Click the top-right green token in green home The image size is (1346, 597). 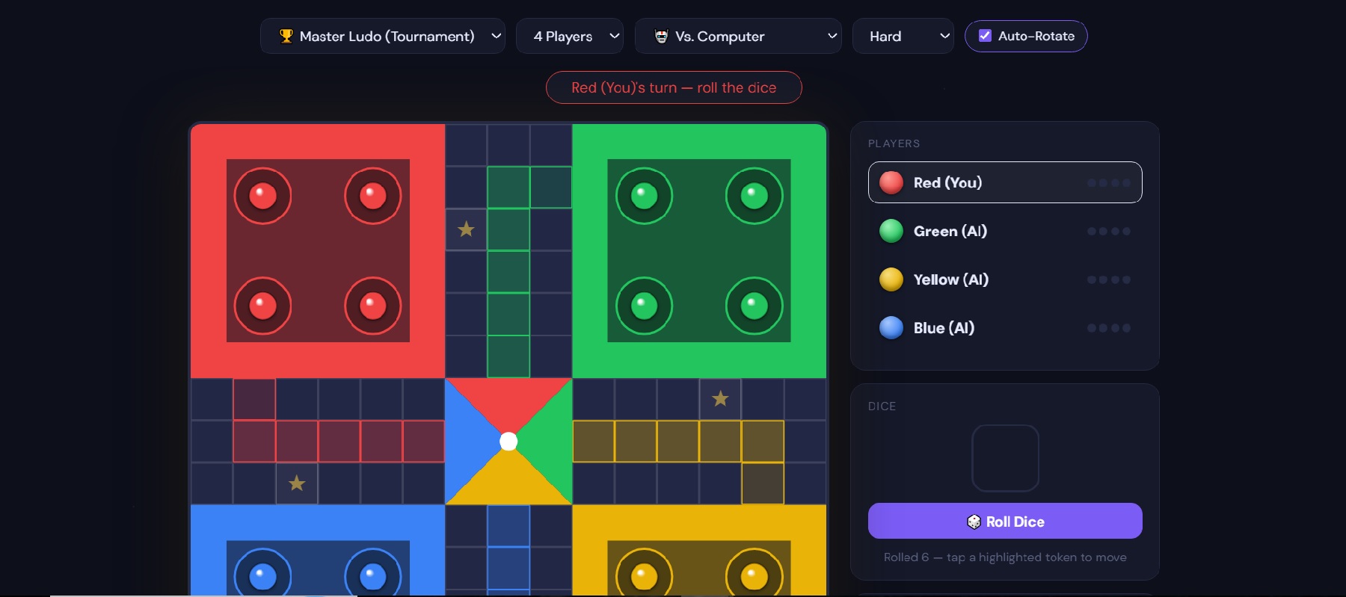click(754, 196)
